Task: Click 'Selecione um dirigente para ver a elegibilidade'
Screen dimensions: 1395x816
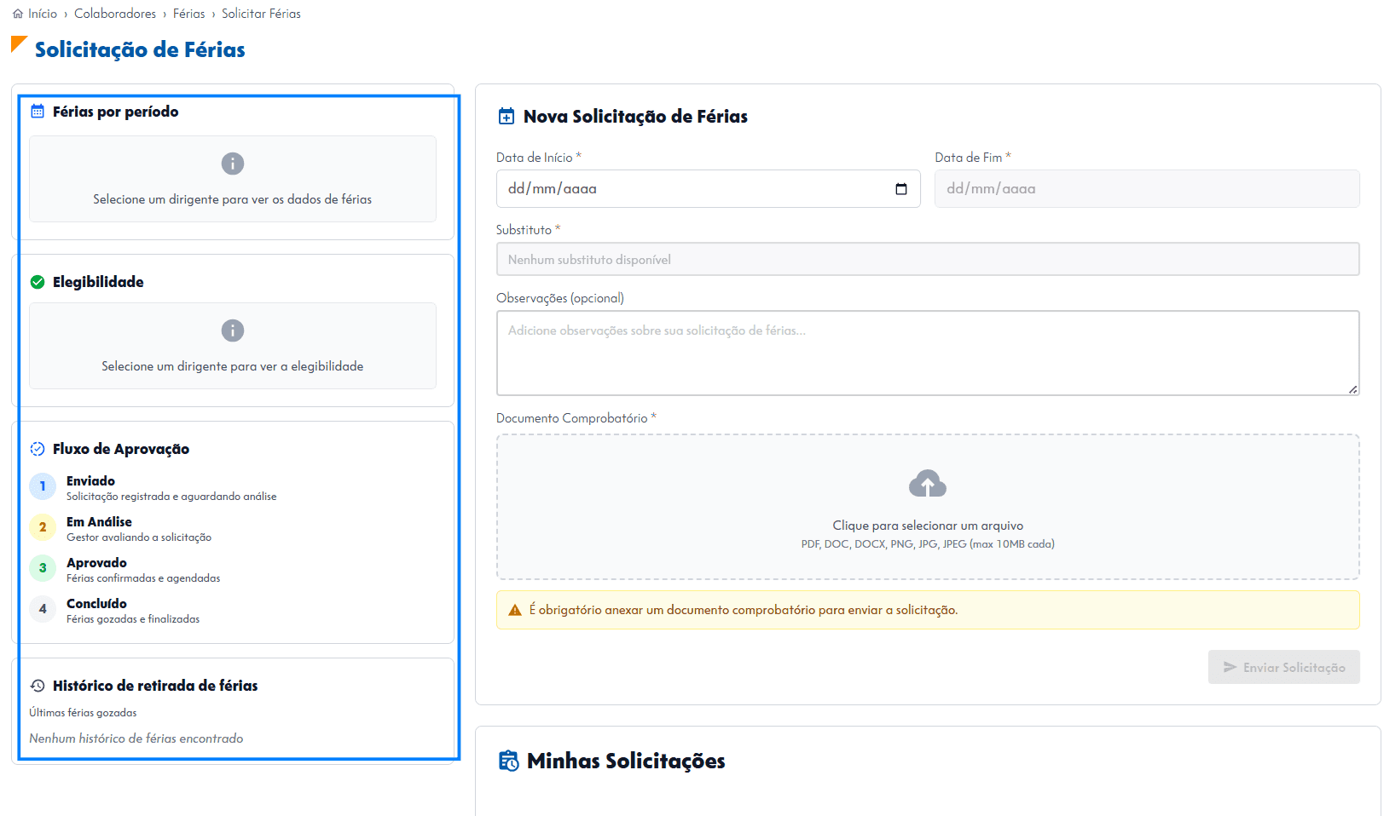Action: 233,366
